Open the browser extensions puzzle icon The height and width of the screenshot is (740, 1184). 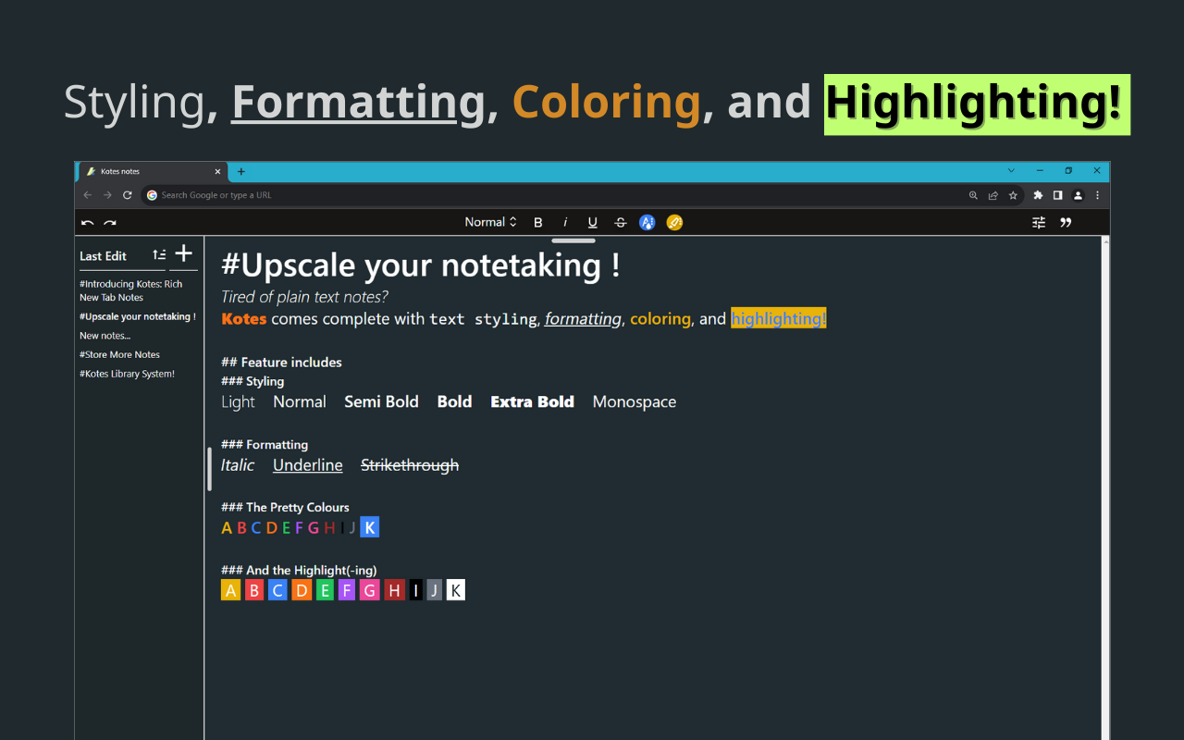(1038, 195)
